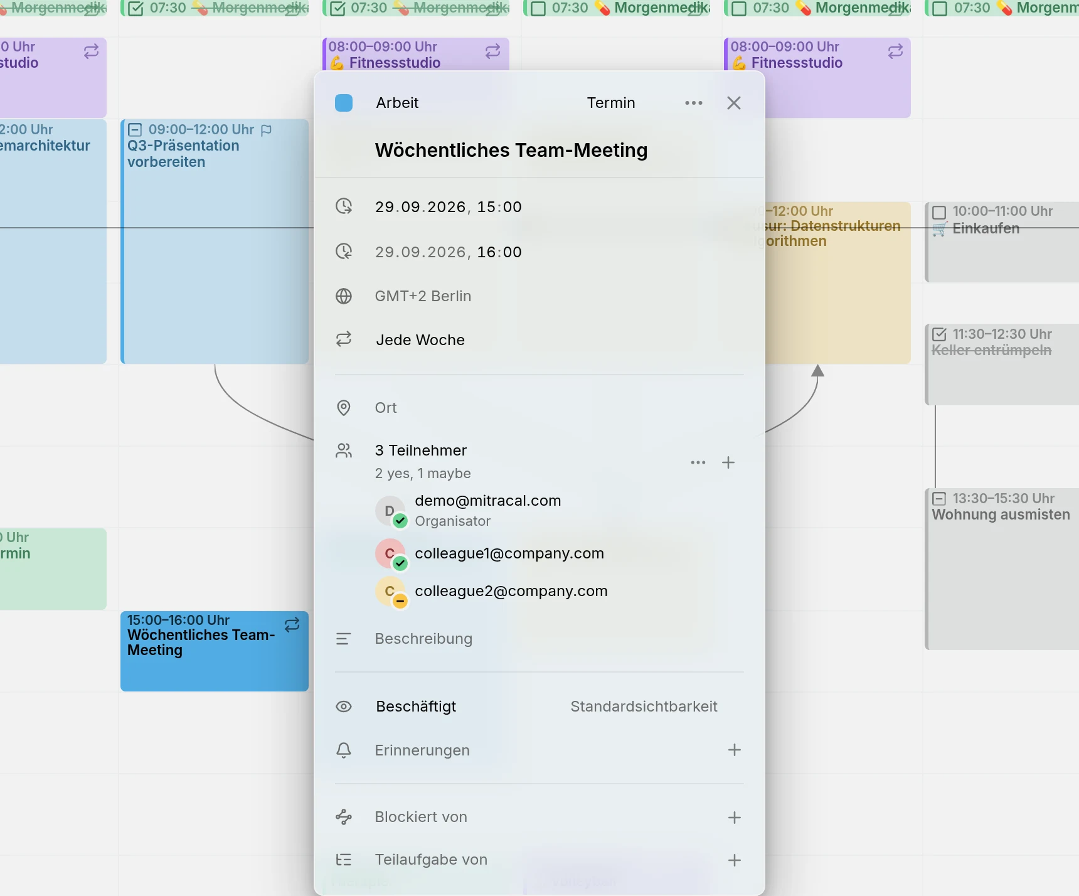This screenshot has height=896, width=1079.
Task: Edit end date 29.09.2026, 16:00
Action: (x=449, y=252)
